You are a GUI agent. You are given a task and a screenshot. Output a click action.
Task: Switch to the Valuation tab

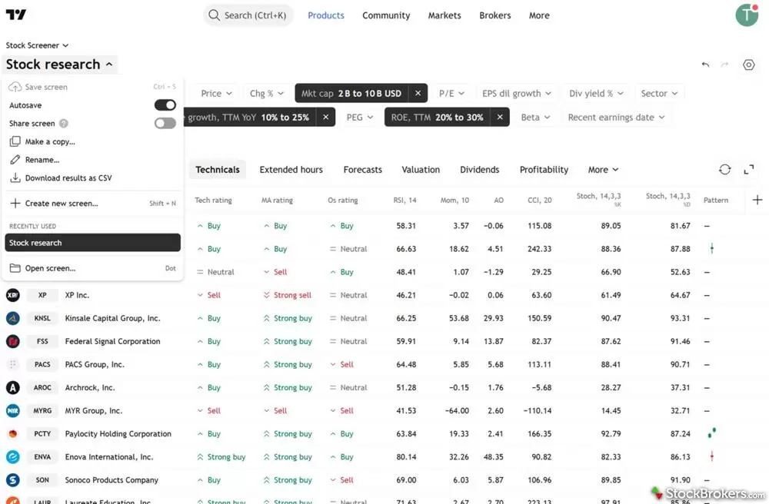click(421, 170)
